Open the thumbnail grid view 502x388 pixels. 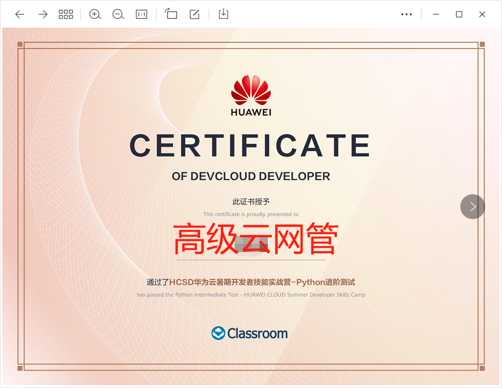[x=66, y=14]
